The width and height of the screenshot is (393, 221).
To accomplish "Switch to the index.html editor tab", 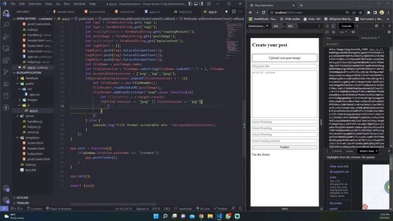I will tap(125, 12).
